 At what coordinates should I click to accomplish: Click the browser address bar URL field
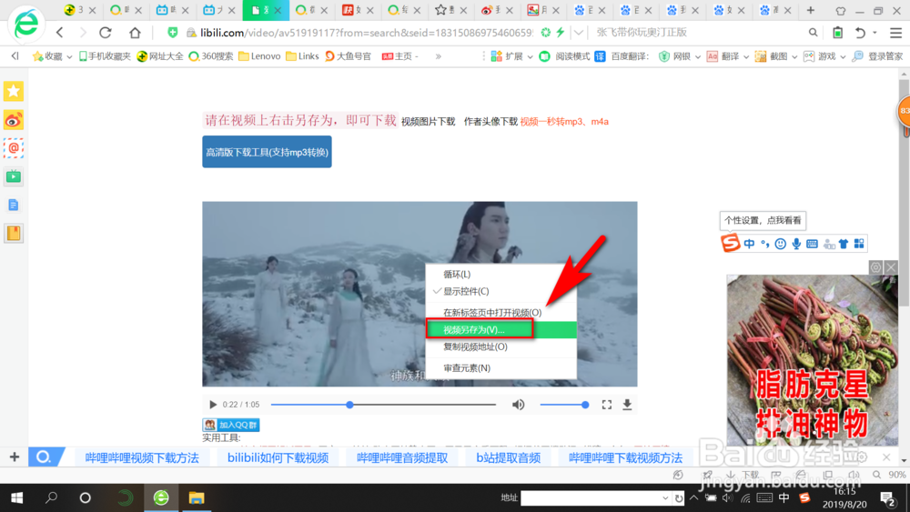tap(366, 33)
